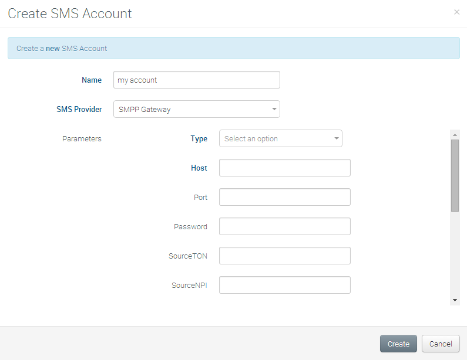
Task: Expand the Type 'Select an option' dropdown
Action: (x=280, y=139)
